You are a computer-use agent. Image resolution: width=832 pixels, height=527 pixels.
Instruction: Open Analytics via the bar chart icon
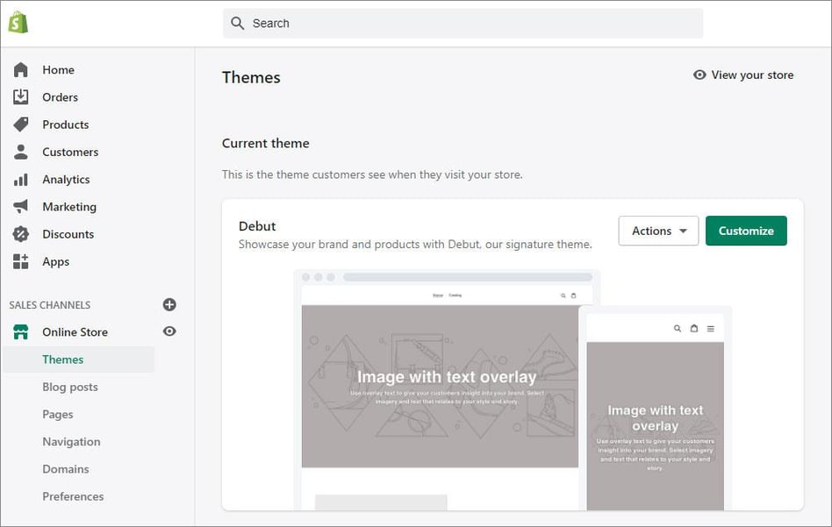(x=22, y=179)
